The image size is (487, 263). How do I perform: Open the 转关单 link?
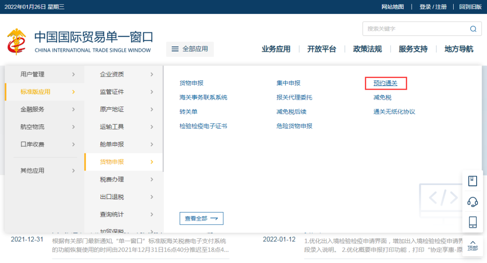click(x=188, y=111)
